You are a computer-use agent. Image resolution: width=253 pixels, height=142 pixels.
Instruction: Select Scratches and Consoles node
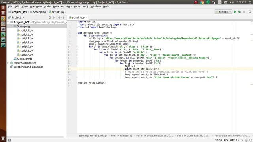point(28,67)
